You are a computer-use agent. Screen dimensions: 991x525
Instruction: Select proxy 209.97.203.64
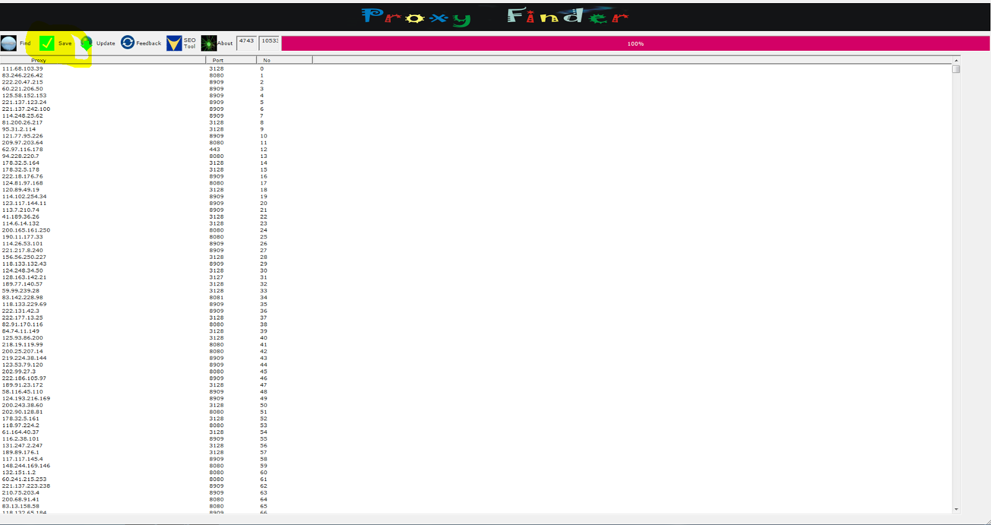(x=22, y=143)
